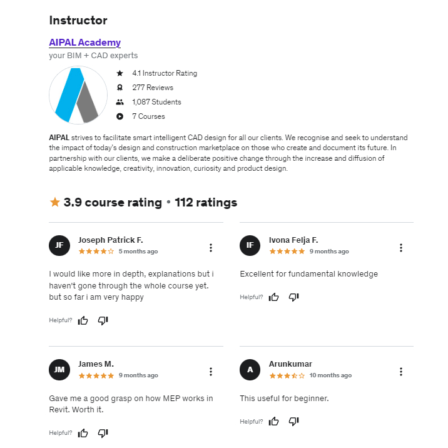Click the 3.9 course rating heading
The width and height of the screenshot is (448, 448).
tap(143, 203)
